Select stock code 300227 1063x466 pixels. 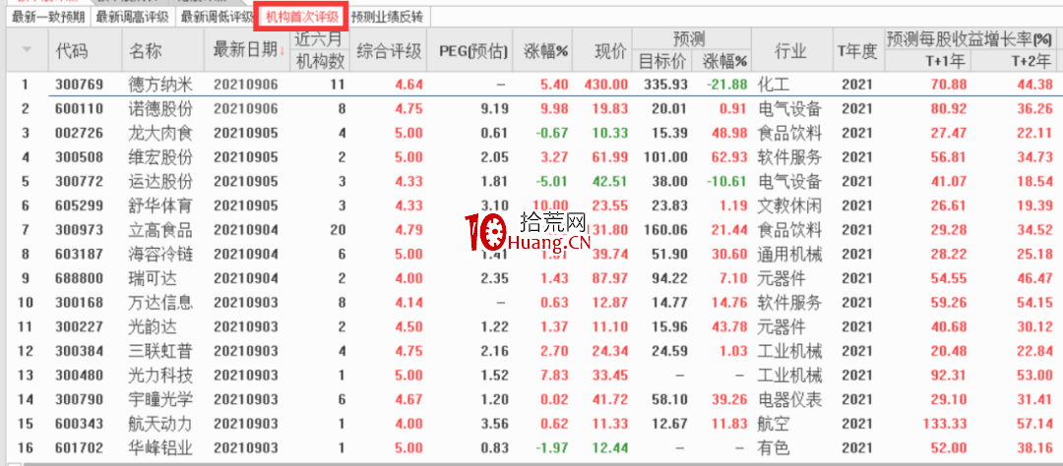[80, 327]
